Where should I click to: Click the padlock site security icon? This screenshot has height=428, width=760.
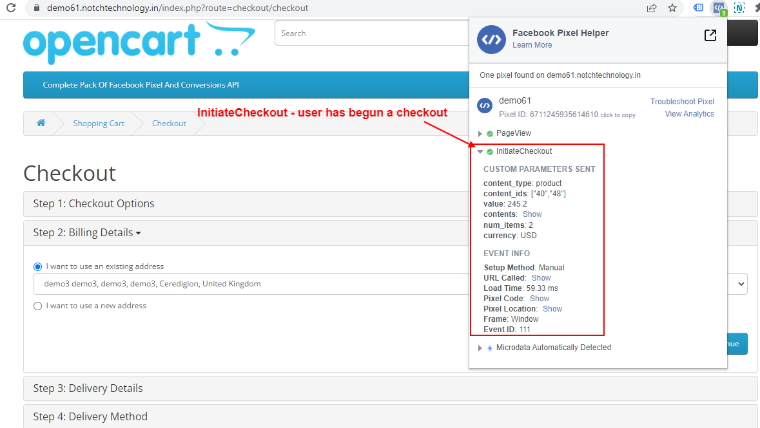click(x=36, y=8)
